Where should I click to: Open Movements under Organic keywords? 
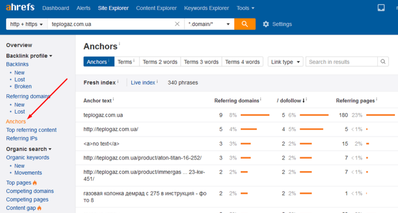pos(28,173)
